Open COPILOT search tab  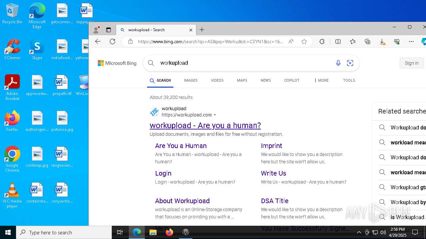pos(292,80)
